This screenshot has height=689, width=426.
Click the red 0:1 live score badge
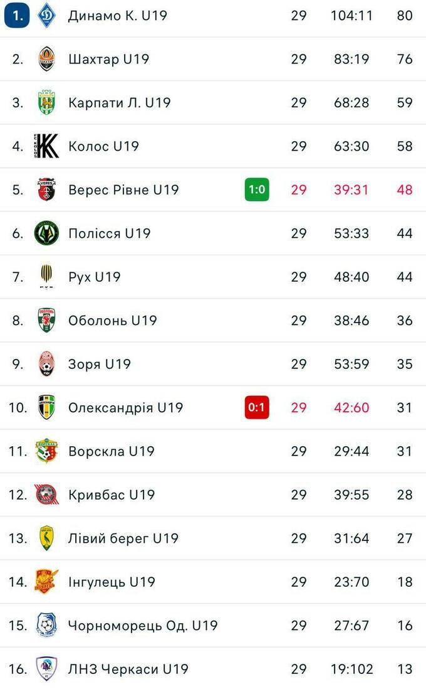tap(257, 408)
